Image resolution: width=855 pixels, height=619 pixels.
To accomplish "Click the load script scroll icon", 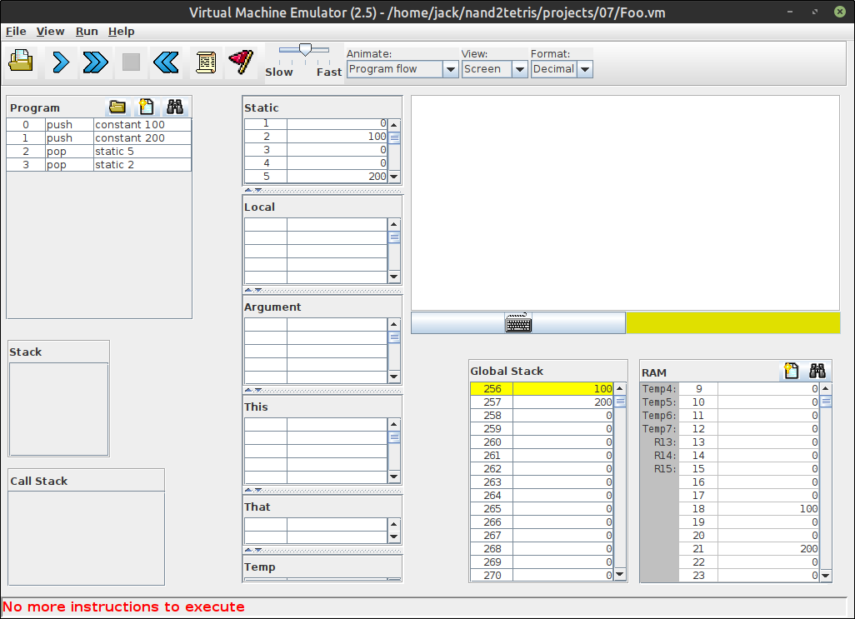I will 206,62.
